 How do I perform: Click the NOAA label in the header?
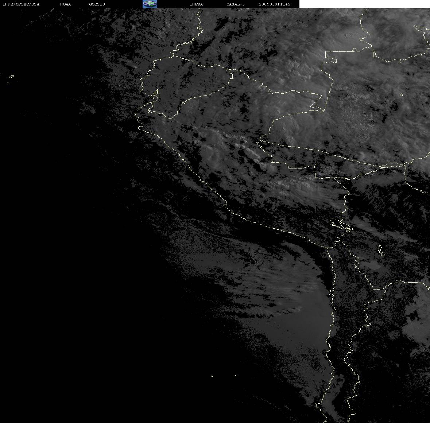click(x=66, y=4)
